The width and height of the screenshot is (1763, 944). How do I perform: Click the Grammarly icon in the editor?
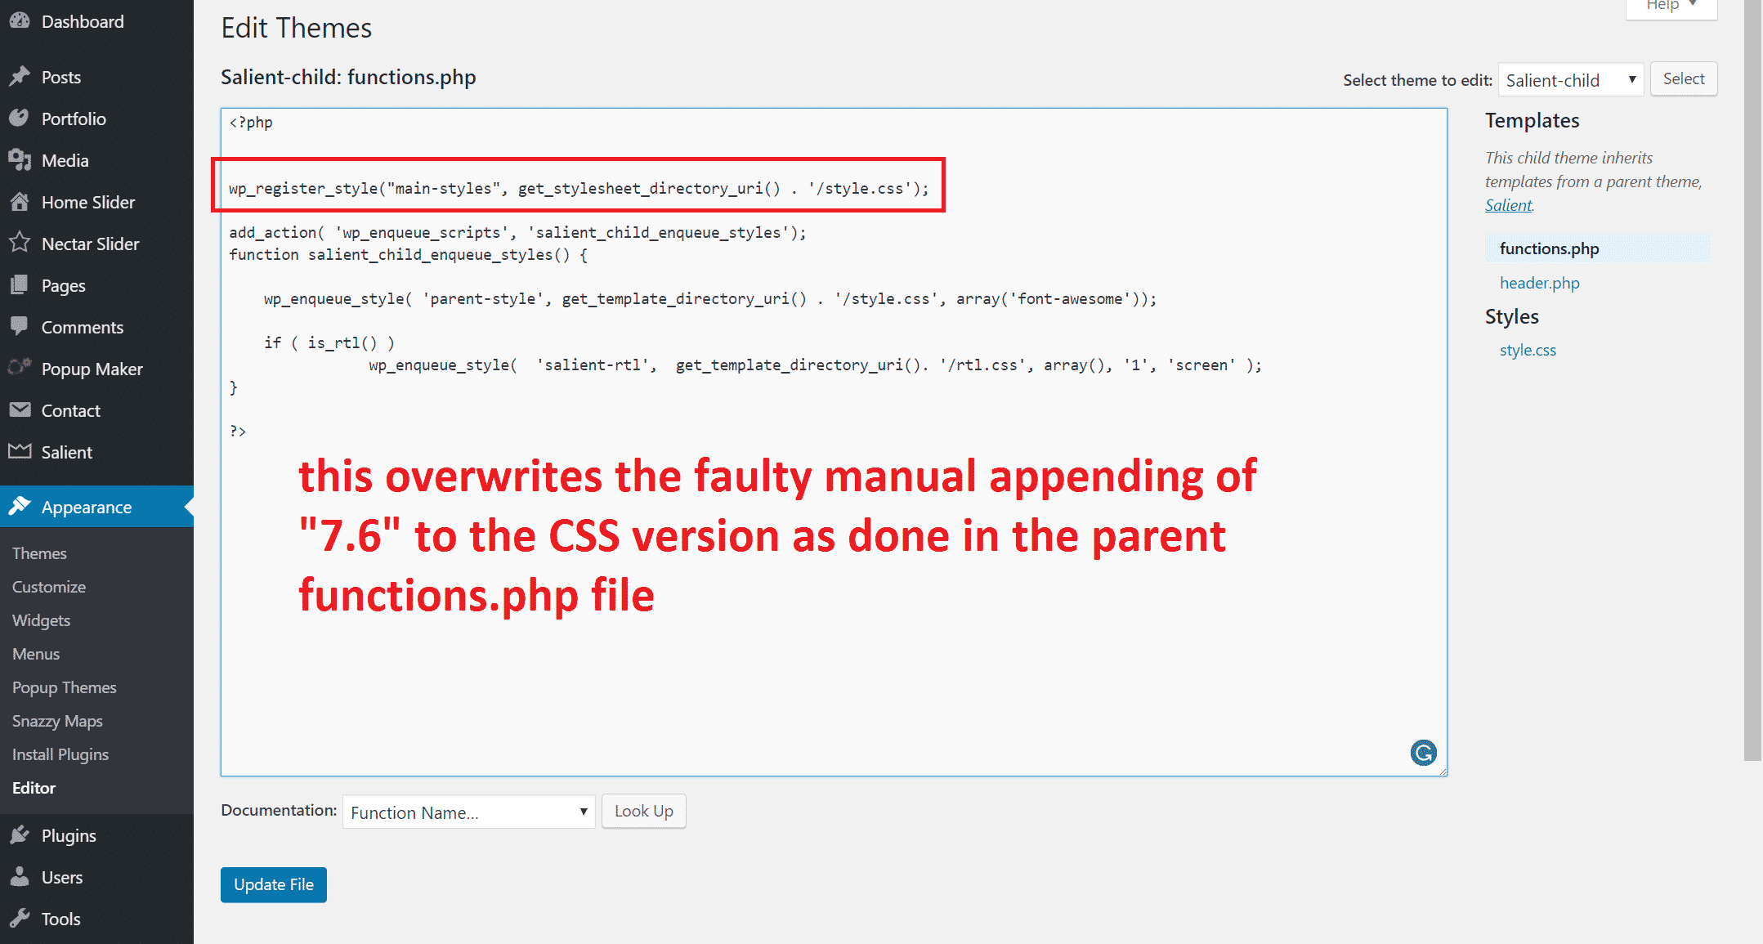pyautogui.click(x=1423, y=752)
